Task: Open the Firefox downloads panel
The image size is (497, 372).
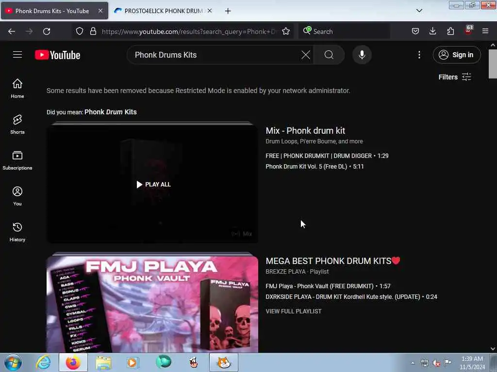Action: click(x=432, y=31)
